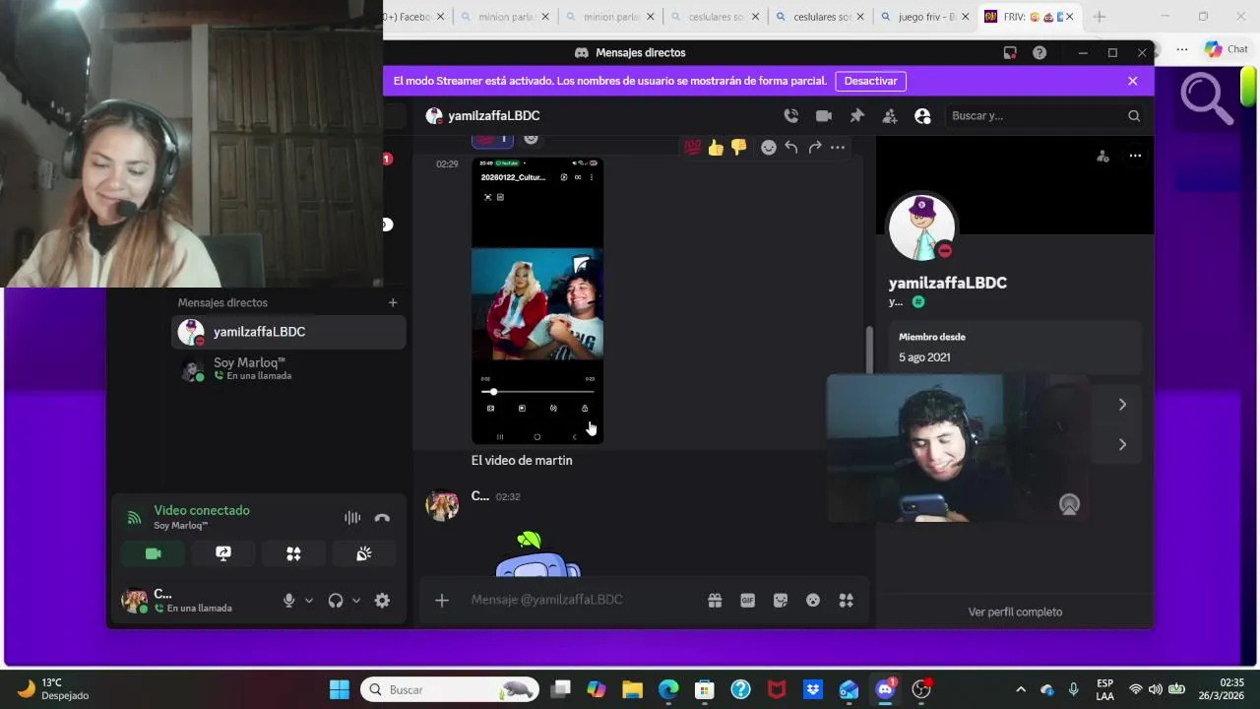
Task: Click the chat scrollbar thumb
Action: point(868,350)
